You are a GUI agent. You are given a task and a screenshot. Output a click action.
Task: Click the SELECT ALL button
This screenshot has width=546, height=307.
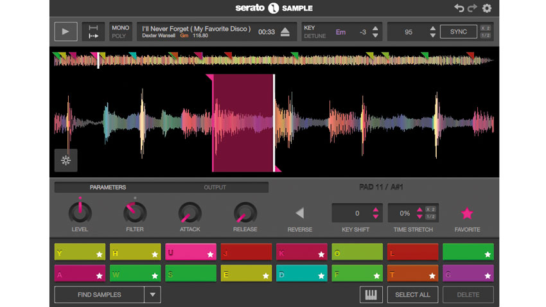tap(412, 295)
